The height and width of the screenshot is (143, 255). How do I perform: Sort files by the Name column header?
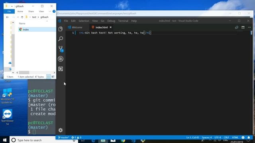tap(22, 23)
